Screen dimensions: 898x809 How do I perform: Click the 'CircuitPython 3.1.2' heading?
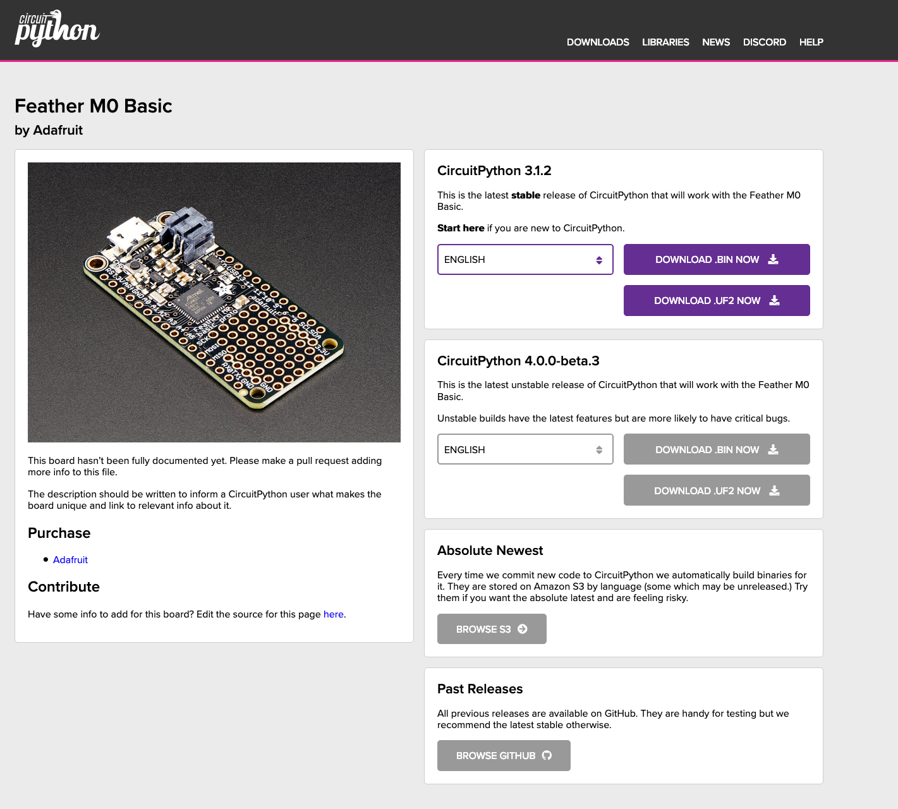coord(494,171)
